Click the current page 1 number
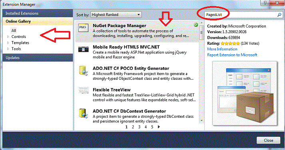The width and height of the screenshot is (285, 150). coord(126,127)
